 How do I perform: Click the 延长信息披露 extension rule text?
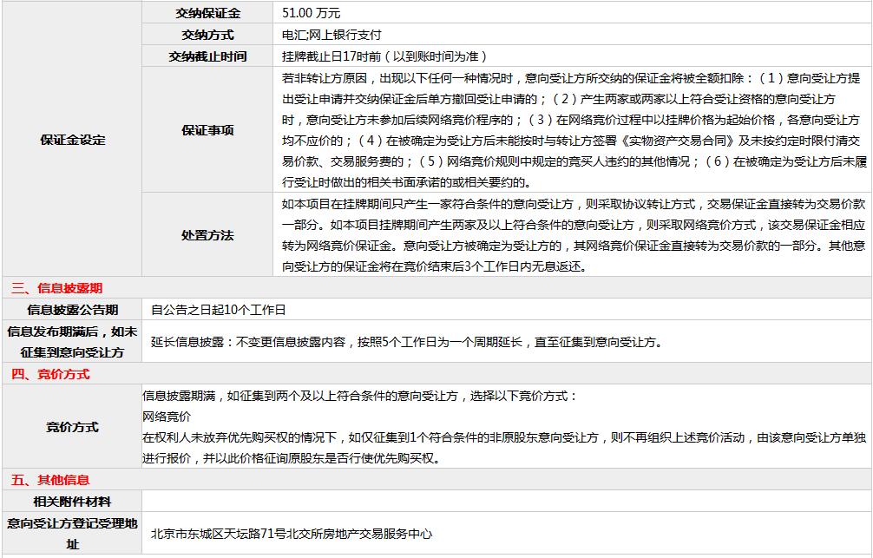click(x=406, y=342)
